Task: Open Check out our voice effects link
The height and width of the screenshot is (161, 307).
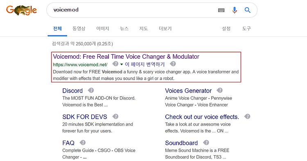Action: [202, 117]
